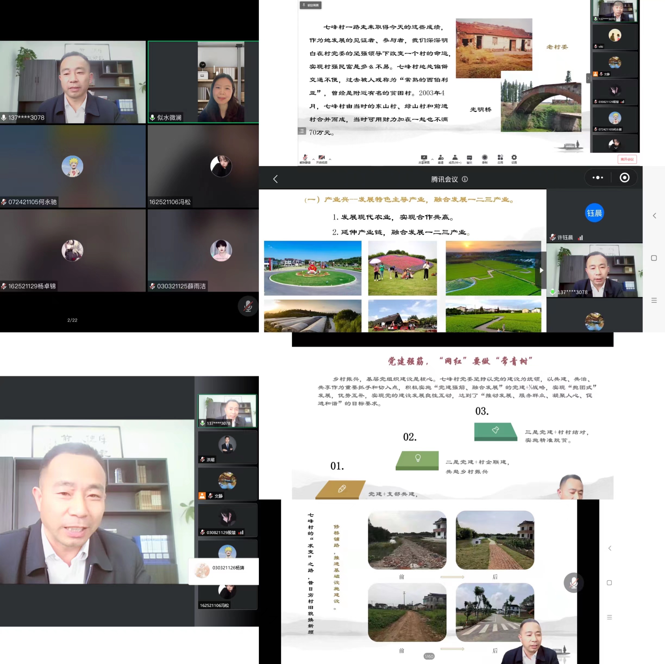Select the viki participant thumbnail

(x=615, y=36)
